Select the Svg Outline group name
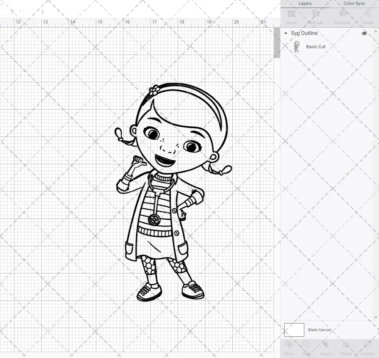 click(304, 33)
